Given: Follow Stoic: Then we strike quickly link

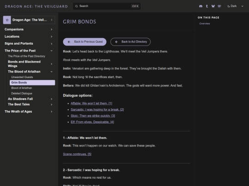Looking at the screenshot, I should coord(93,116).
